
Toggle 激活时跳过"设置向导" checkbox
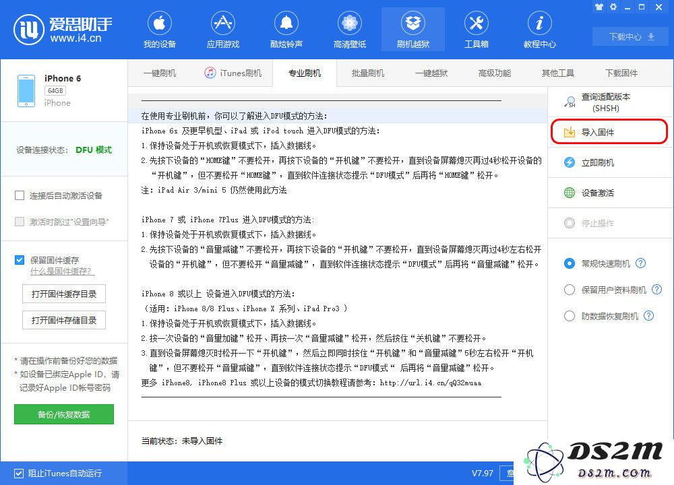click(20, 222)
